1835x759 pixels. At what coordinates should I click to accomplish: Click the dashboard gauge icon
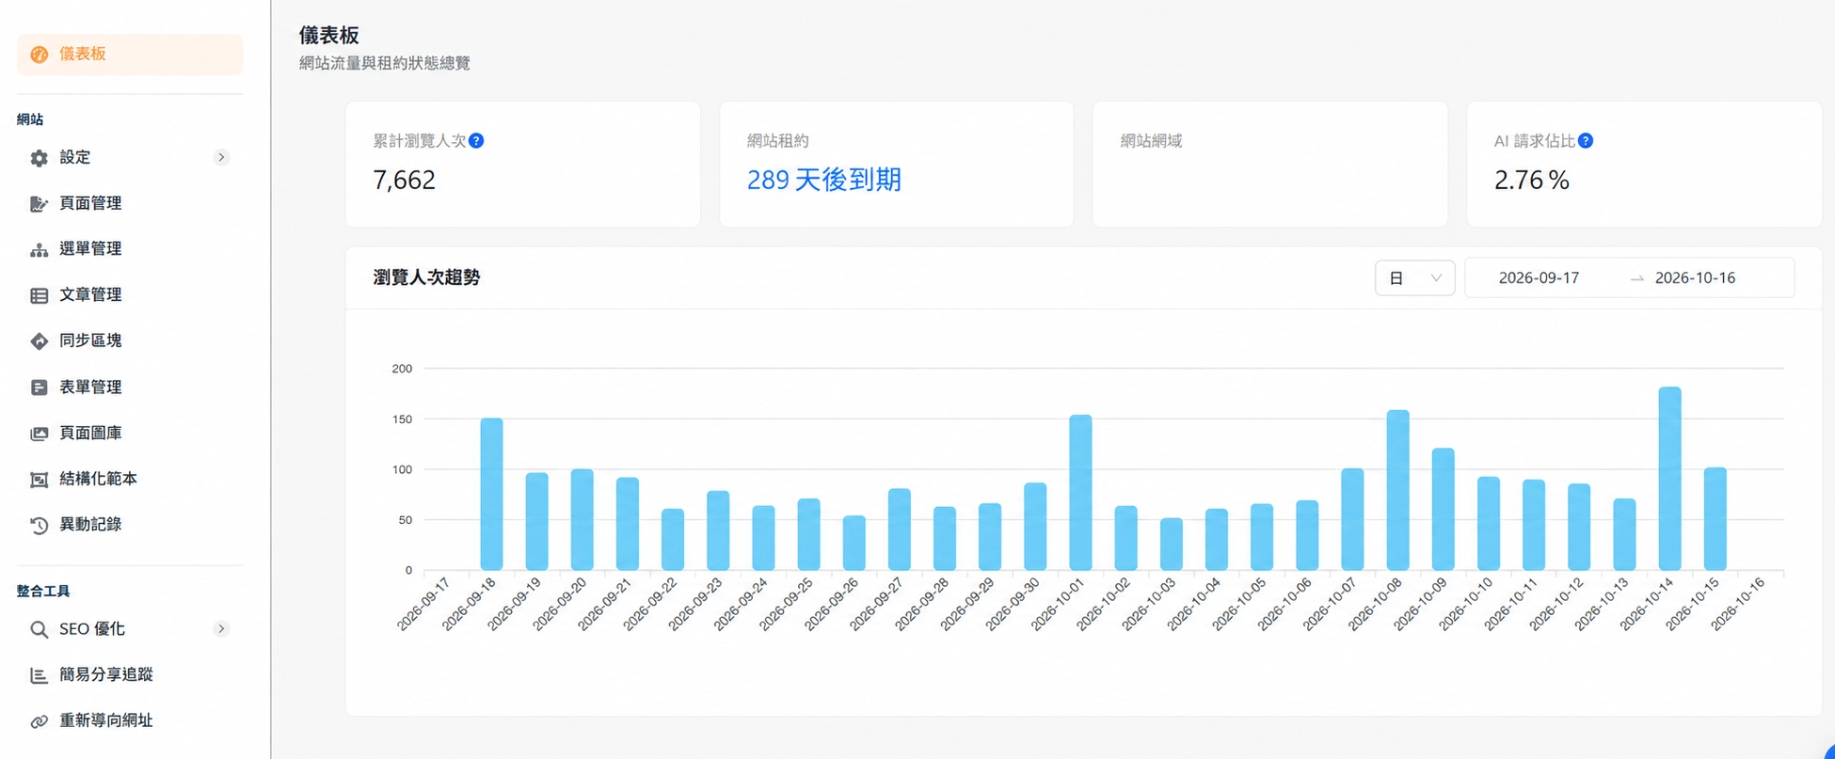pos(39,55)
